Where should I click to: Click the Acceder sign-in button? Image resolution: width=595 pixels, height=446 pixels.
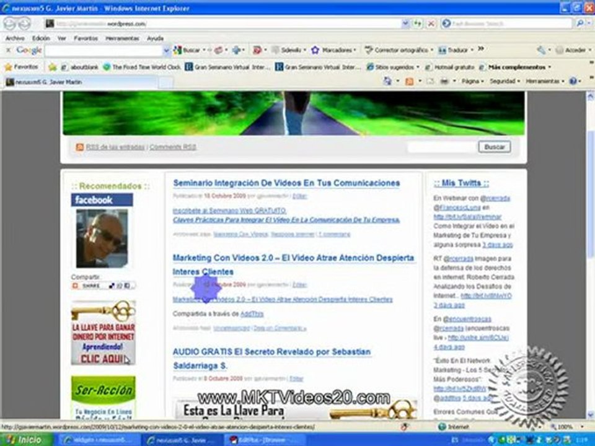(571, 50)
